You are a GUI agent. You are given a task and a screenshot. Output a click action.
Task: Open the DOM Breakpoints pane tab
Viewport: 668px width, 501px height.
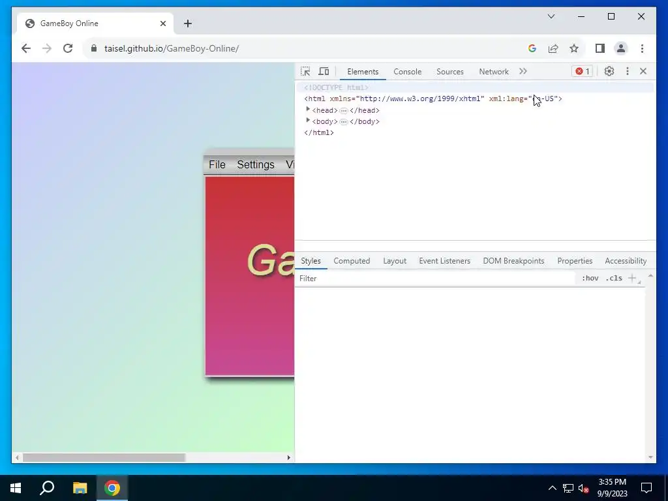click(x=513, y=261)
